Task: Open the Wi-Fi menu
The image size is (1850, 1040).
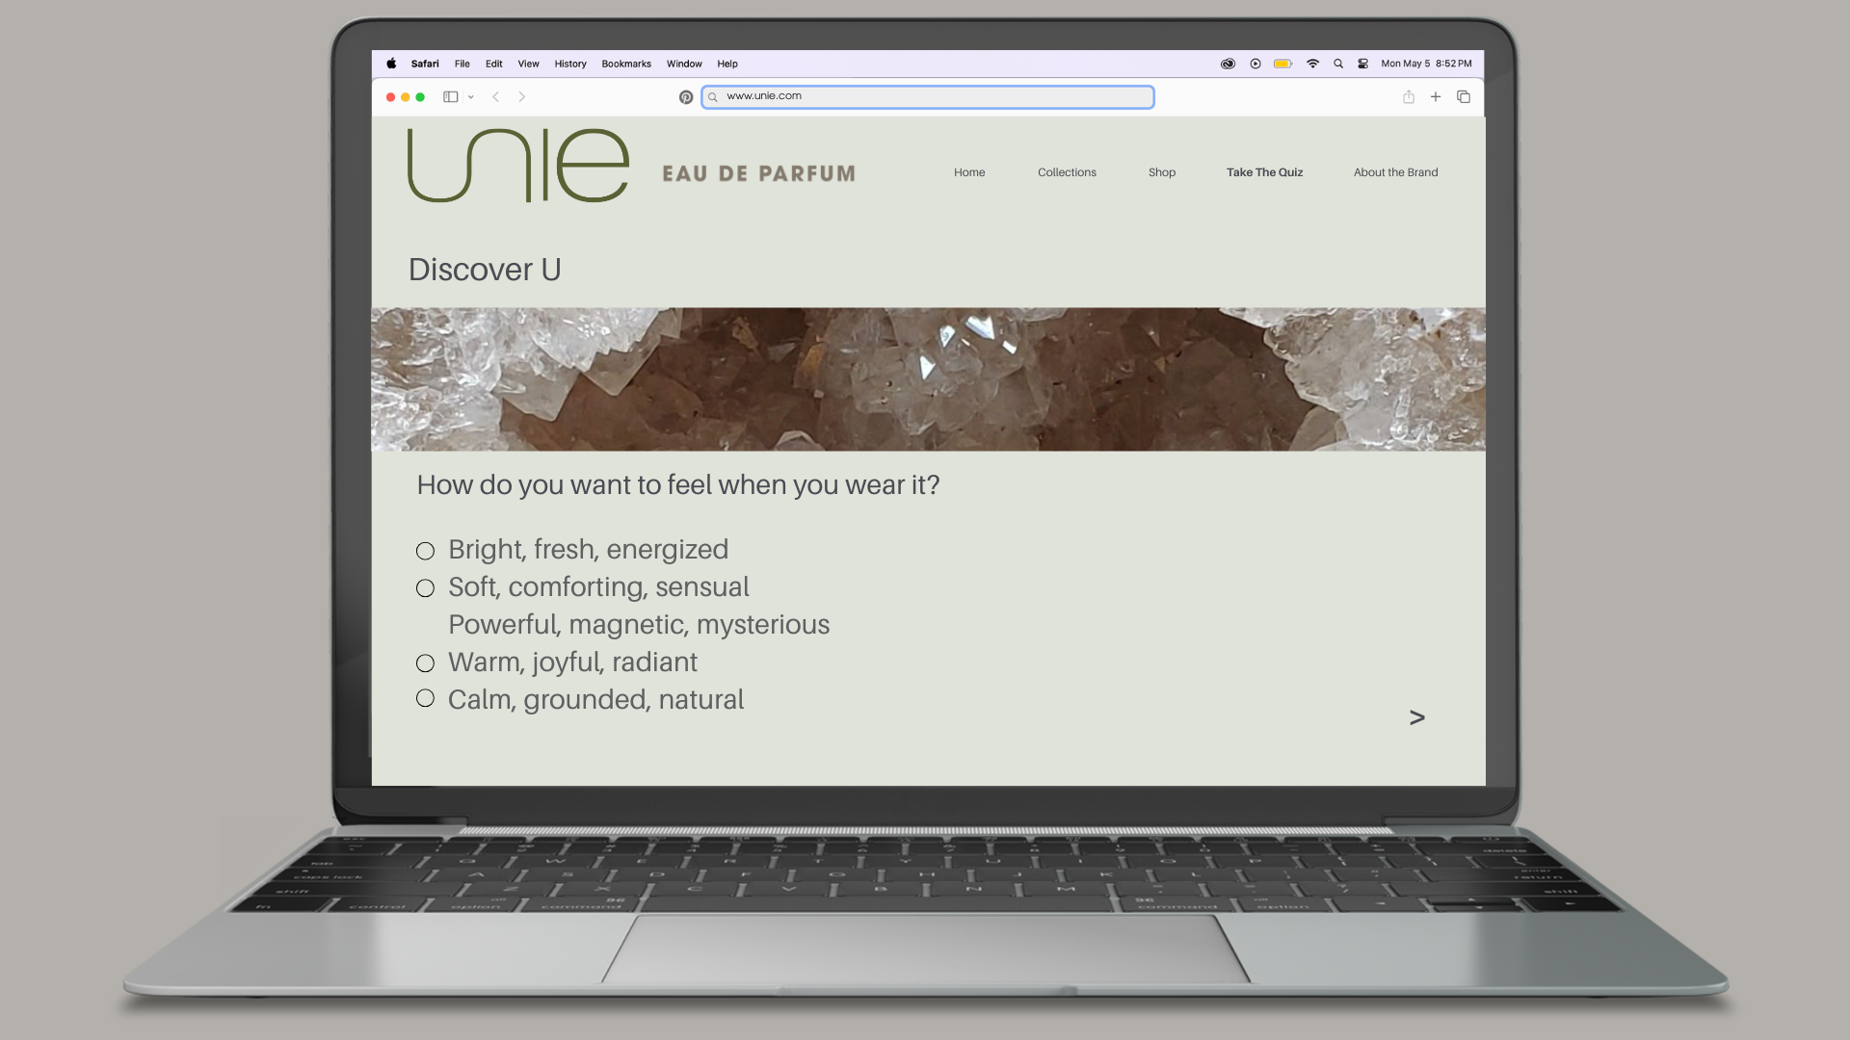Action: (1312, 64)
